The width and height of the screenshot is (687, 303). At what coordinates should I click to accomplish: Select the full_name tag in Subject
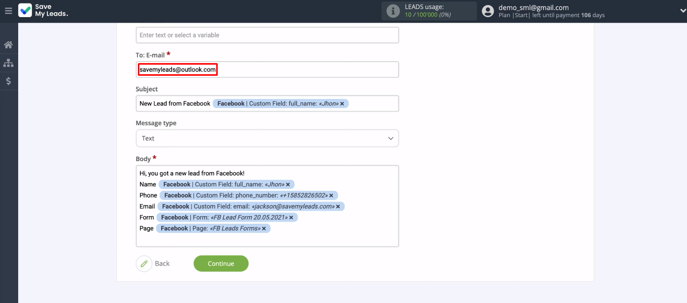point(280,104)
